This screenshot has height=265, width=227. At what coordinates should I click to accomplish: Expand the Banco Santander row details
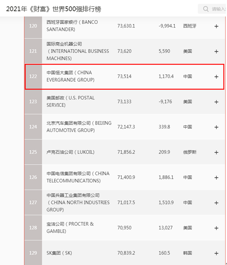tap(216, 26)
